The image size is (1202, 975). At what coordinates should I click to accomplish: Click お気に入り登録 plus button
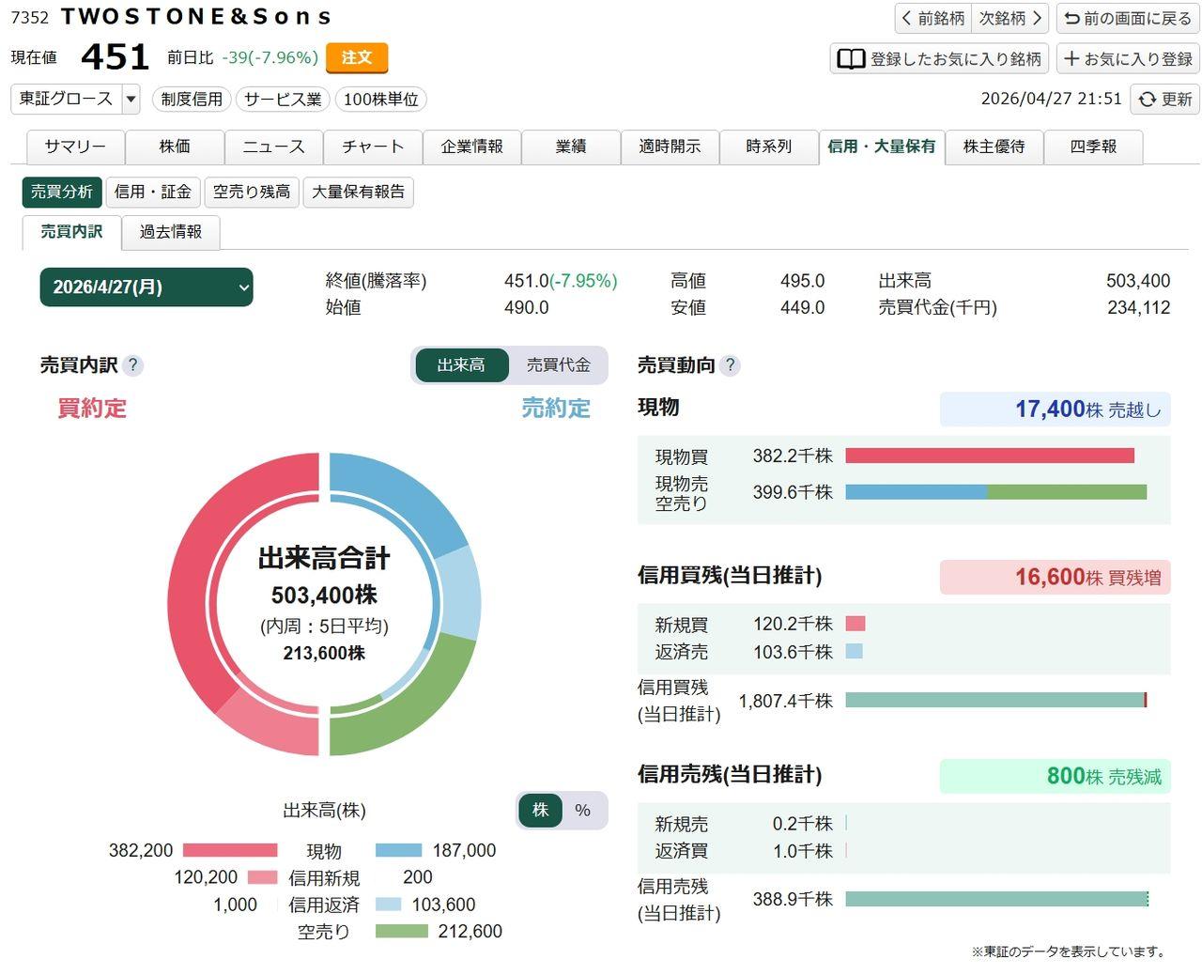pyautogui.click(x=1128, y=59)
